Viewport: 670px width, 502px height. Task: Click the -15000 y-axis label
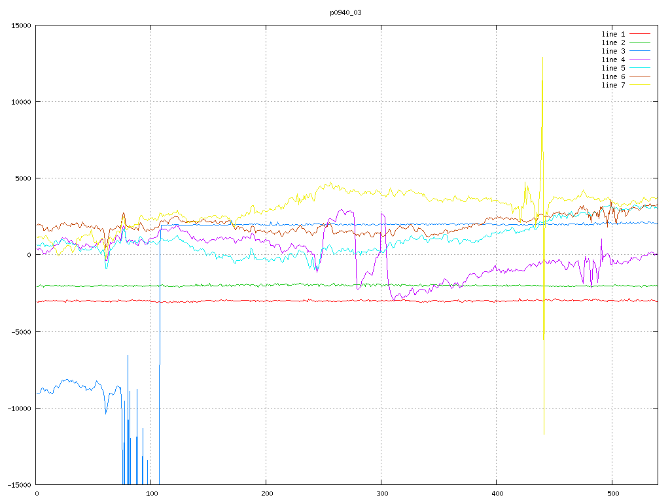click(x=18, y=484)
